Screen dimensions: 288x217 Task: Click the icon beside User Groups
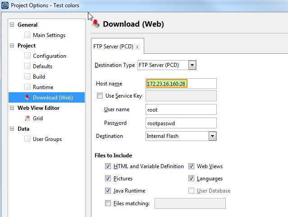27,139
